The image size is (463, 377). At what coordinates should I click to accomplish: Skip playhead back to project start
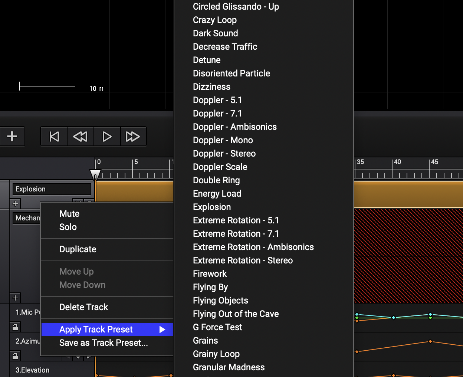pos(53,136)
